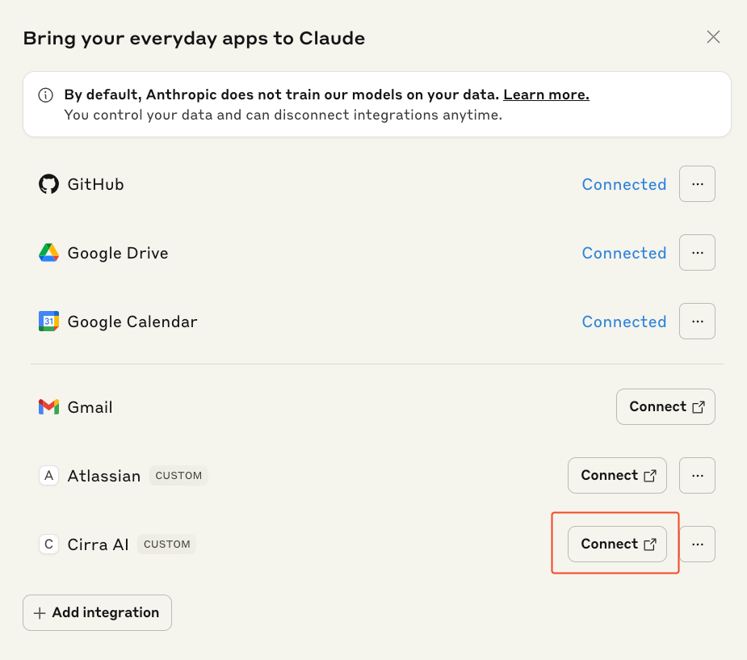The height and width of the screenshot is (660, 747).
Task: Open Google Calendar more options menu
Action: (697, 322)
